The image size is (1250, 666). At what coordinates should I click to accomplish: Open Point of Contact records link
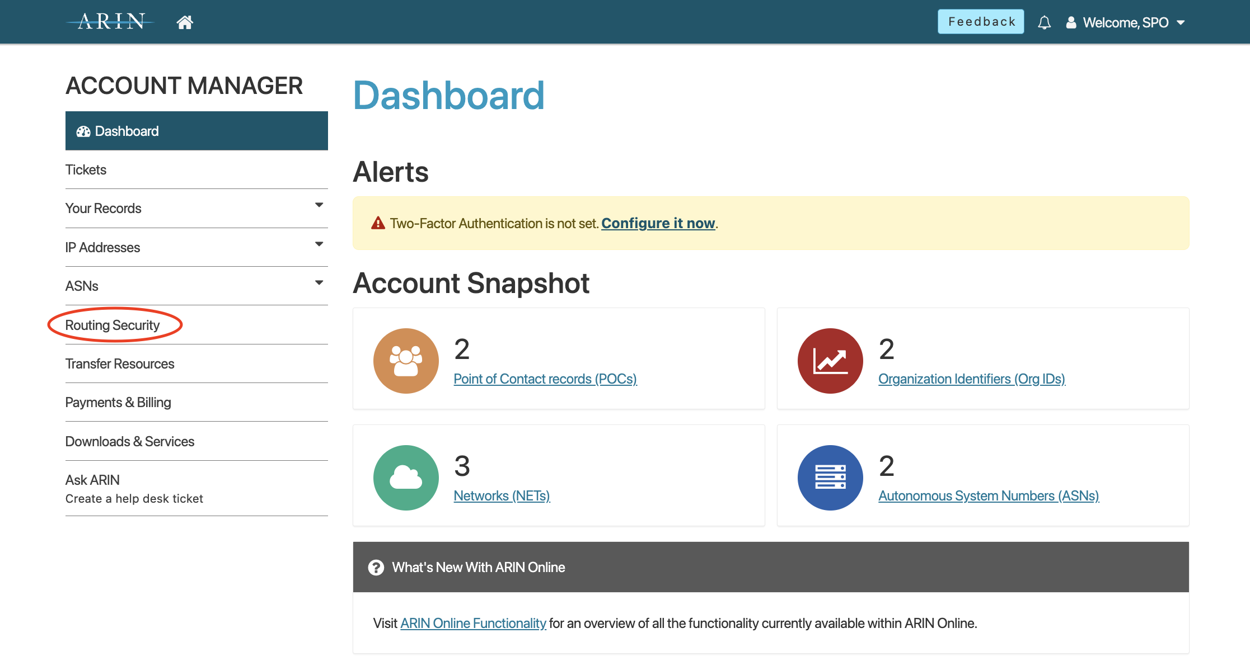[545, 379]
